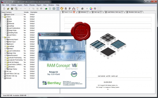Toggle Include value for Drawing Import
Image resolution: width=158 pixels, height=98 pixels.
[x=24, y=39]
